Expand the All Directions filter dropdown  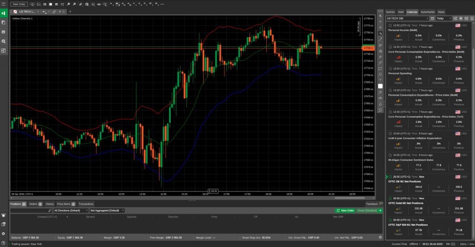click(x=71, y=210)
